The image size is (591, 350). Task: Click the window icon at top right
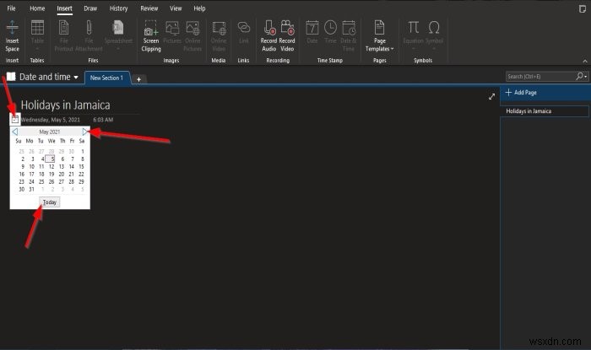pos(583,8)
